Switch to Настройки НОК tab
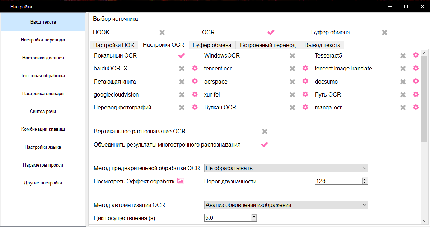 click(x=113, y=45)
